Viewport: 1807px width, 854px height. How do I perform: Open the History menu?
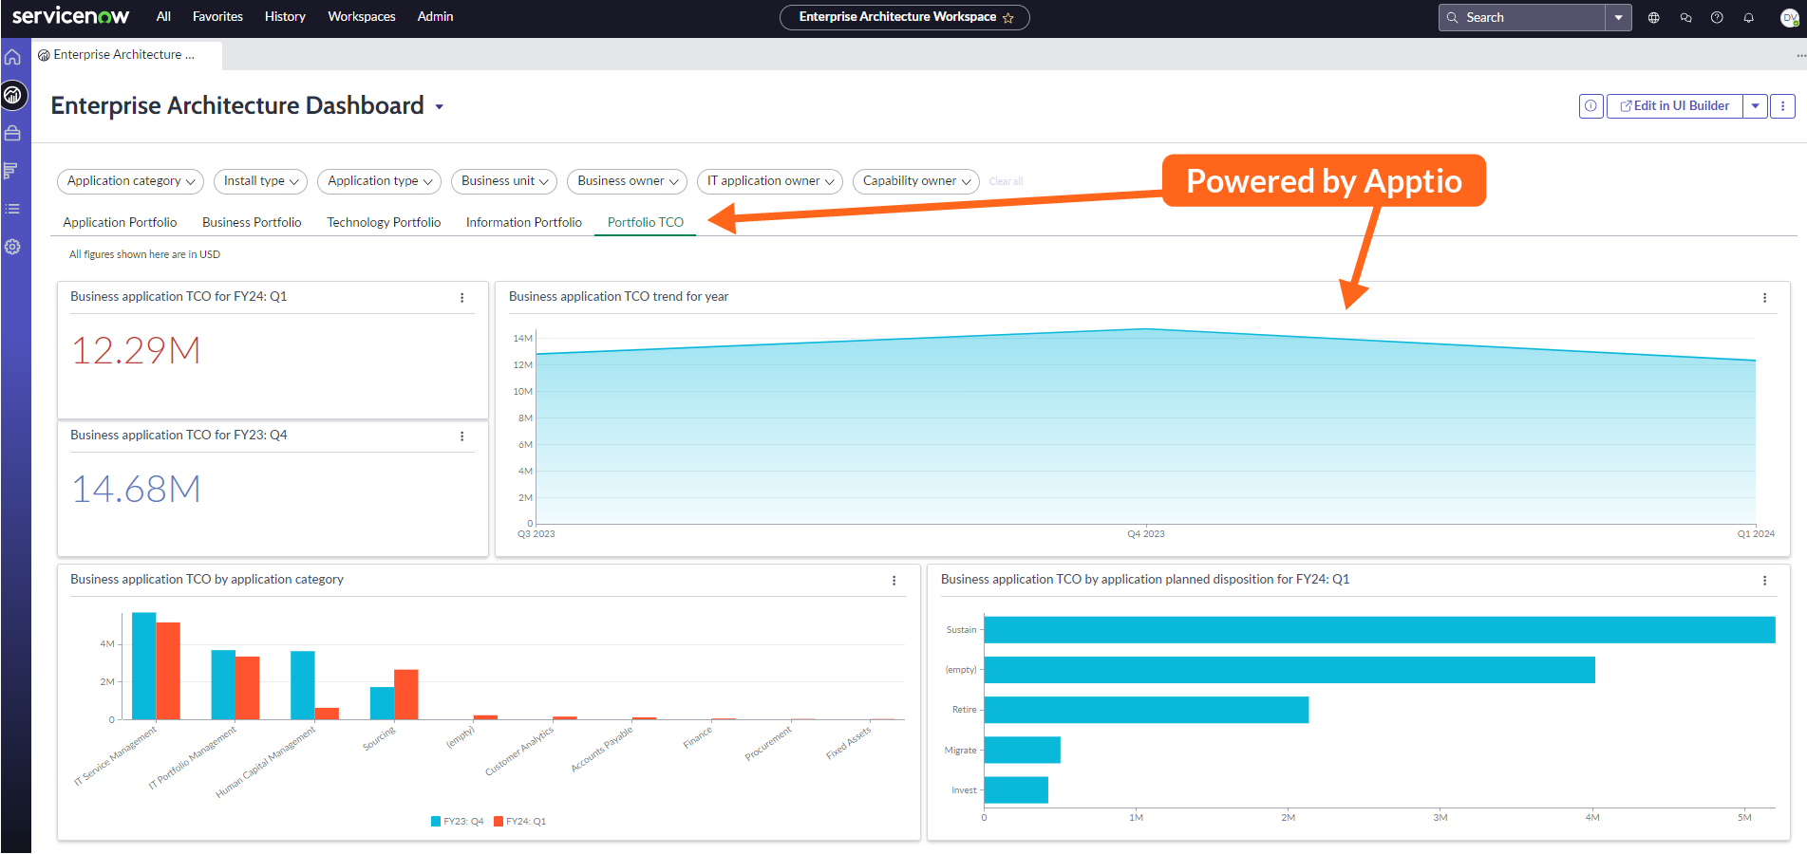coord(285,16)
